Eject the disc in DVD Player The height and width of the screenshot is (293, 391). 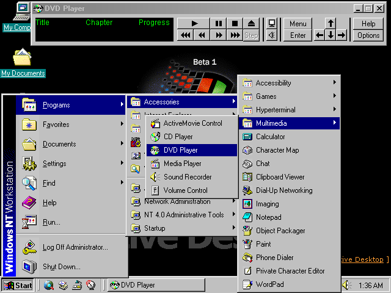tap(251, 23)
